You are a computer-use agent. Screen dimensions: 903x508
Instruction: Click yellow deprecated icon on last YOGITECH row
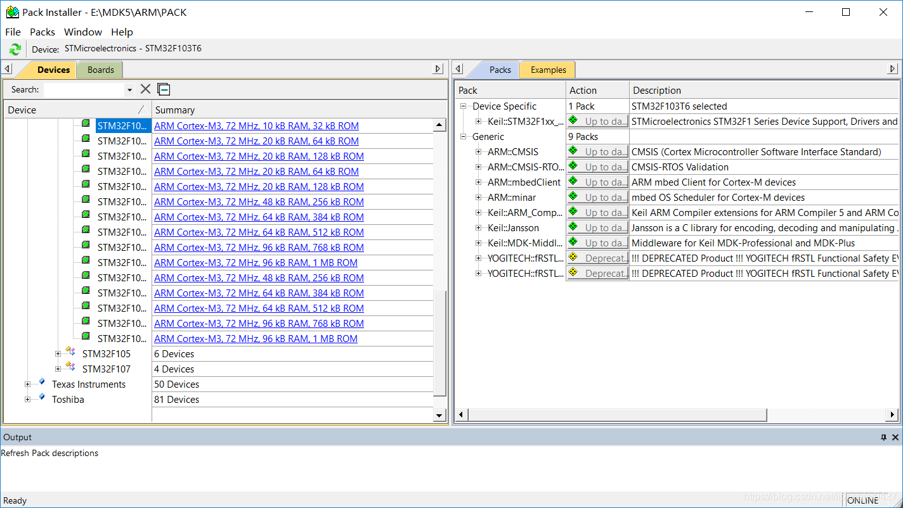coord(573,272)
